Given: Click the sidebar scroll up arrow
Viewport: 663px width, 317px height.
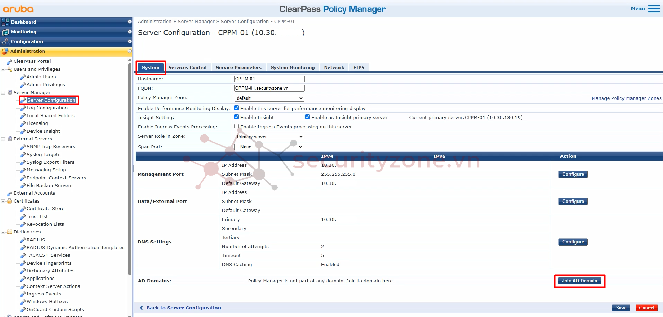Looking at the screenshot, I should point(130,60).
